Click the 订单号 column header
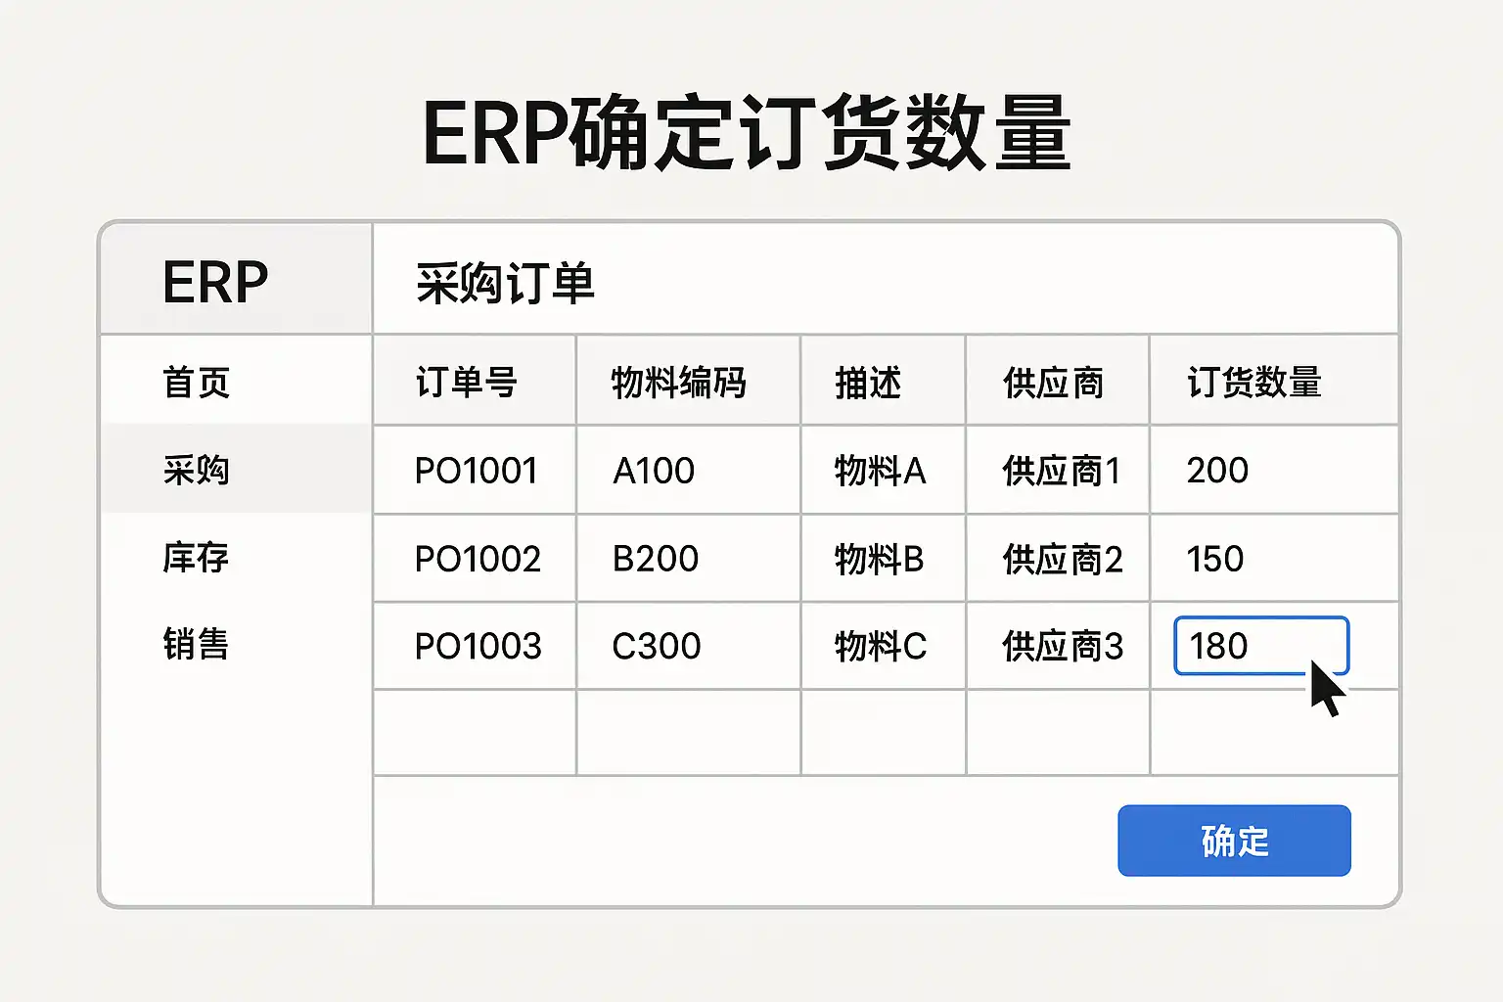1503x1002 pixels. click(467, 382)
